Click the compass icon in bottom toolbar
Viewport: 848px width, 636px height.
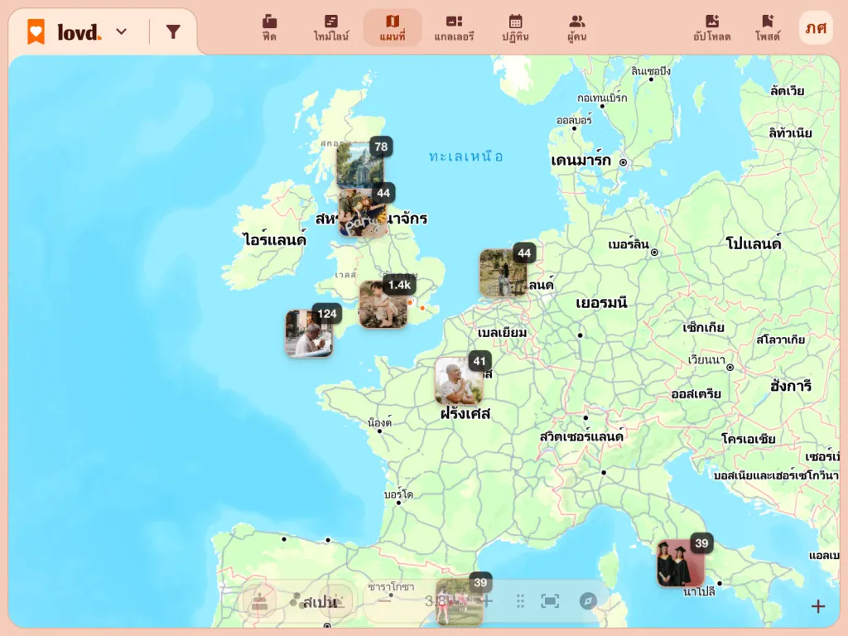[588, 601]
